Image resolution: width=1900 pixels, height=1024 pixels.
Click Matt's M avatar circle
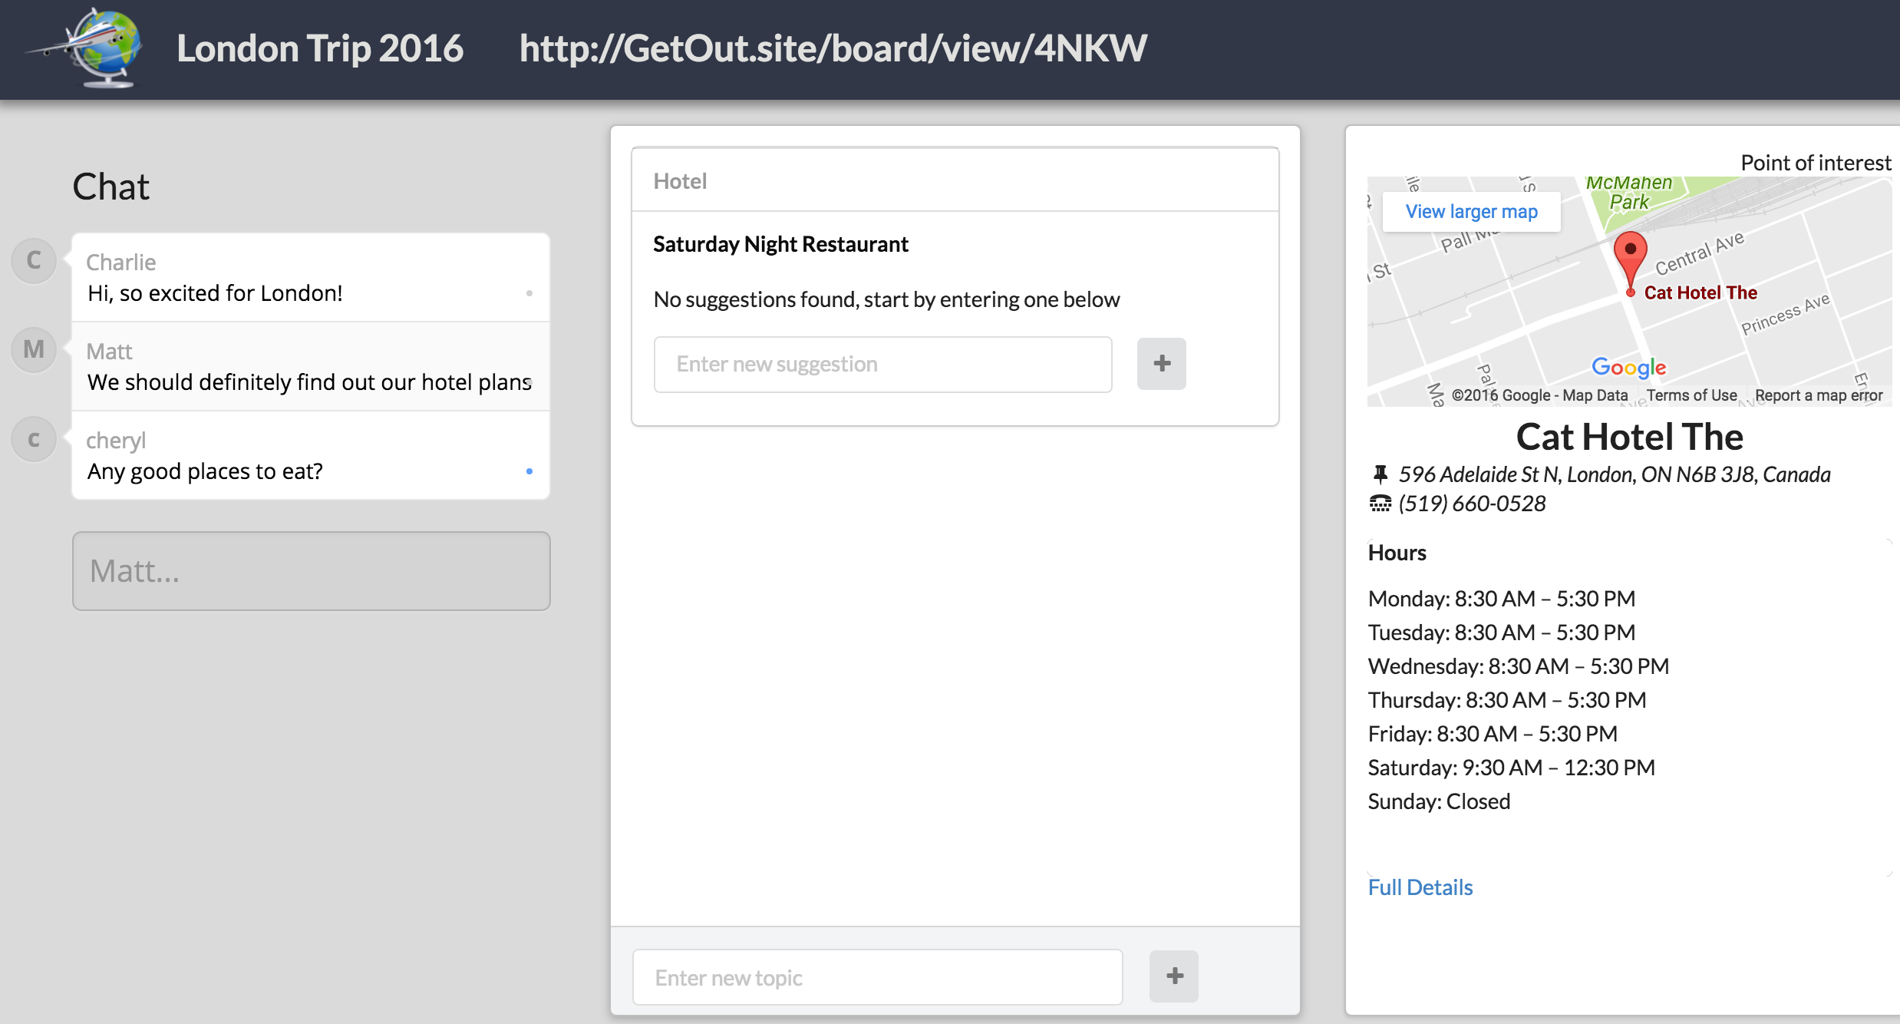pos(34,349)
